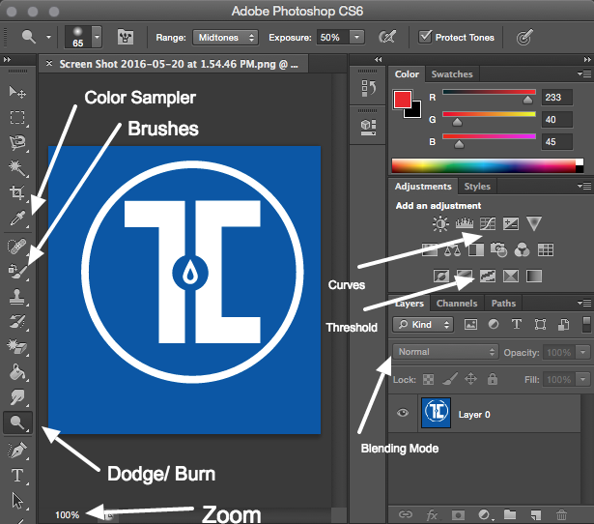Add an Invert adjustment

(441, 277)
